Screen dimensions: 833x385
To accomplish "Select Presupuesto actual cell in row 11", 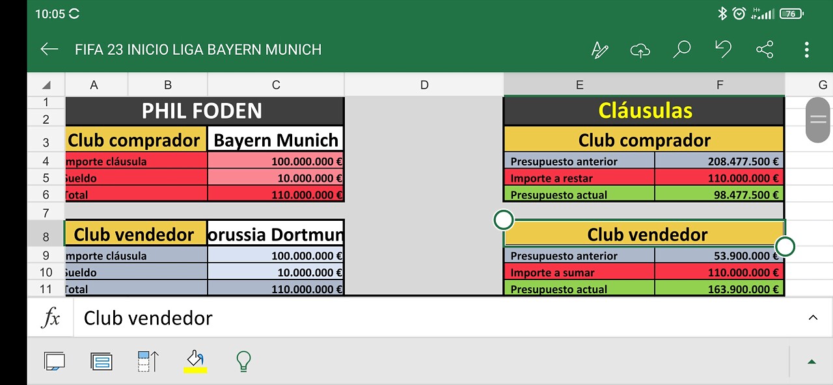I will click(x=579, y=289).
